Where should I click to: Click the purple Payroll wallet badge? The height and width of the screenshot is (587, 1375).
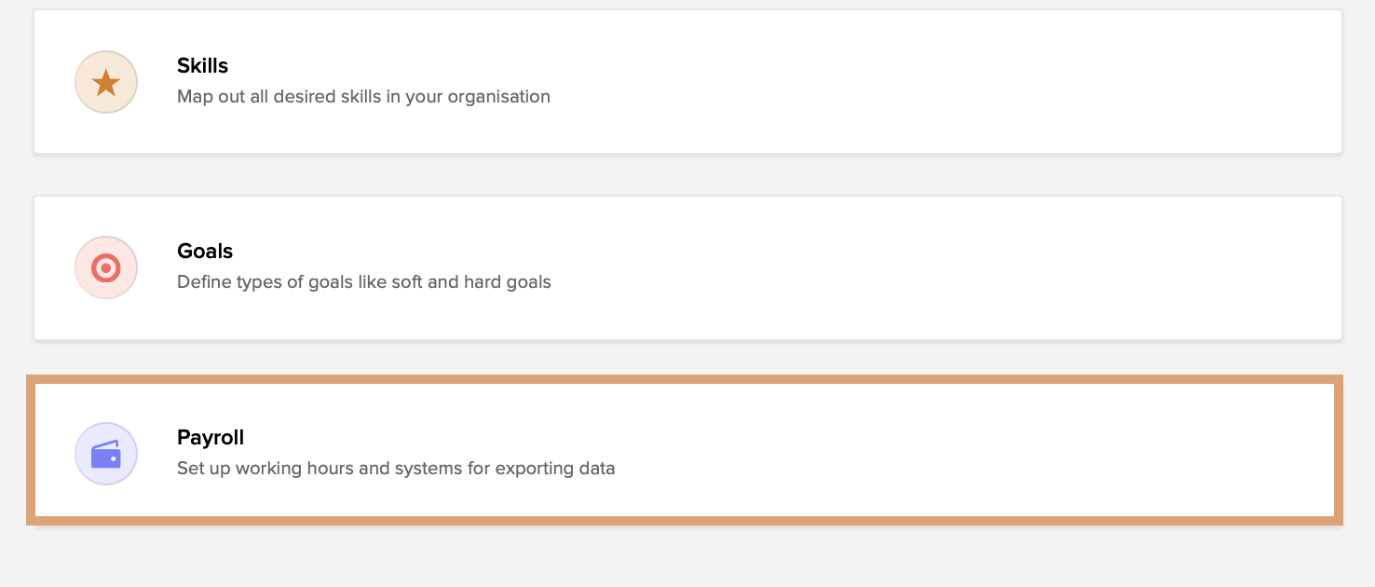point(105,454)
